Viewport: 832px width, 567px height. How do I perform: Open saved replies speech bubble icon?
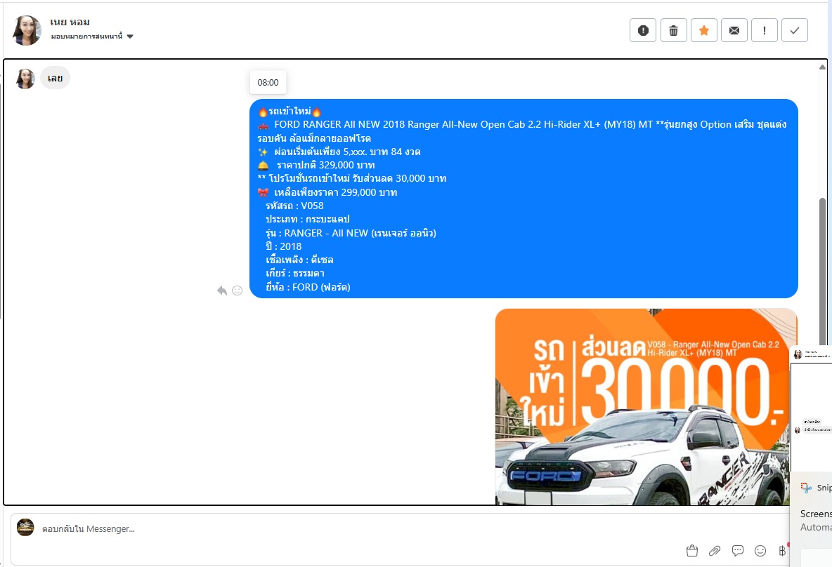[x=738, y=551]
